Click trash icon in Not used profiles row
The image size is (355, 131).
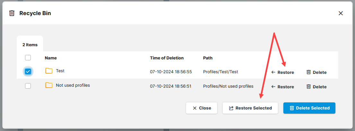pyautogui.click(x=308, y=87)
